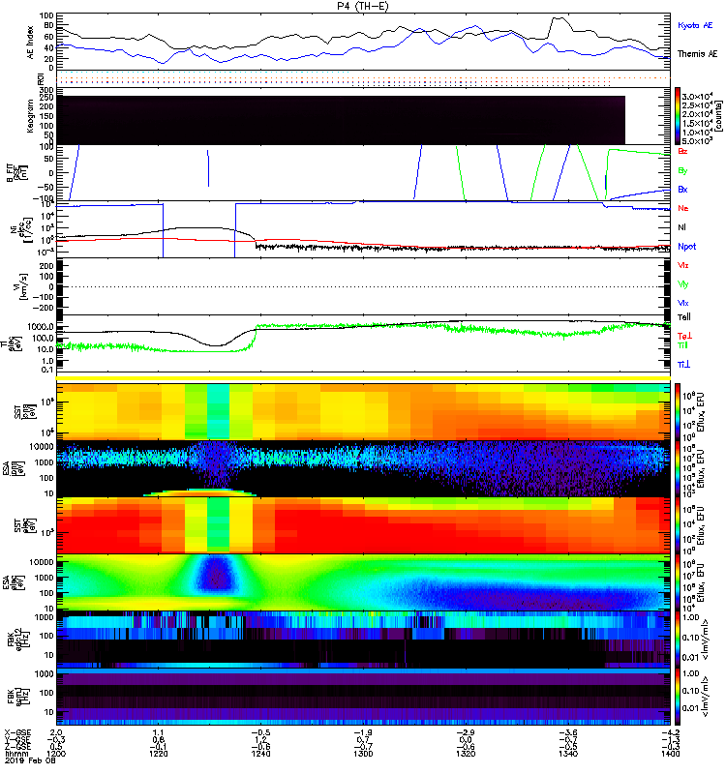The image size is (726, 774).
Task: Click the X-GSE value "-1.9"
Action: point(363,732)
